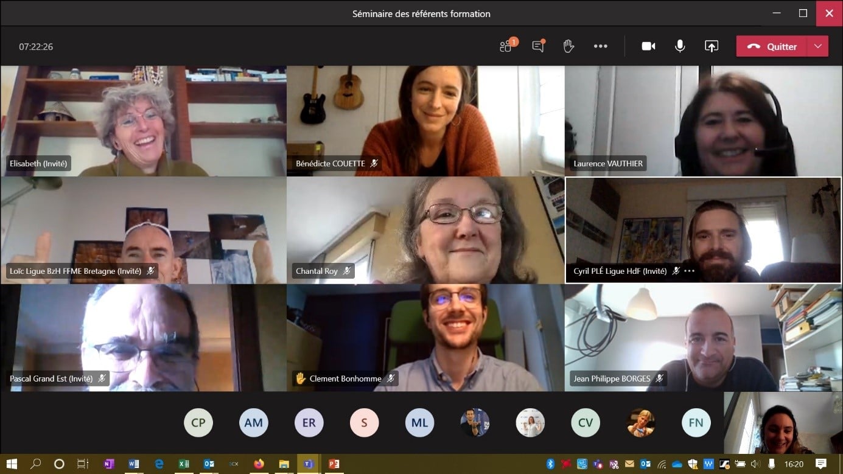Image resolution: width=843 pixels, height=474 pixels.
Task: Open the 3CX app in taskbar
Action: point(234,464)
